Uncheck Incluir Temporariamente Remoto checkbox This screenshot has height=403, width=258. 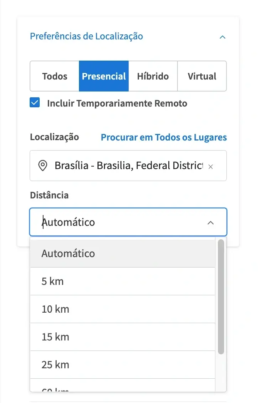[x=35, y=103]
